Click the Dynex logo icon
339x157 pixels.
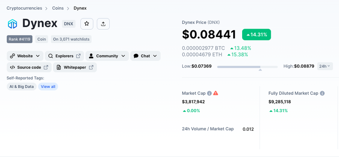point(13,24)
